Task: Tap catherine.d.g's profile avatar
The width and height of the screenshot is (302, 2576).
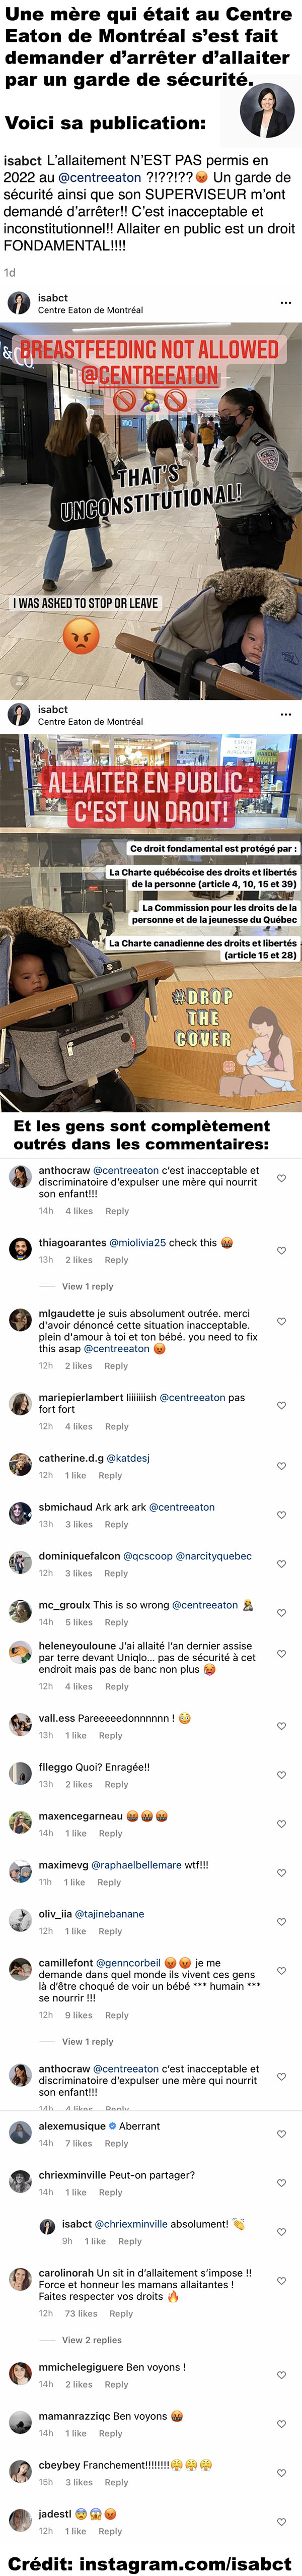Action: pyautogui.click(x=20, y=1465)
